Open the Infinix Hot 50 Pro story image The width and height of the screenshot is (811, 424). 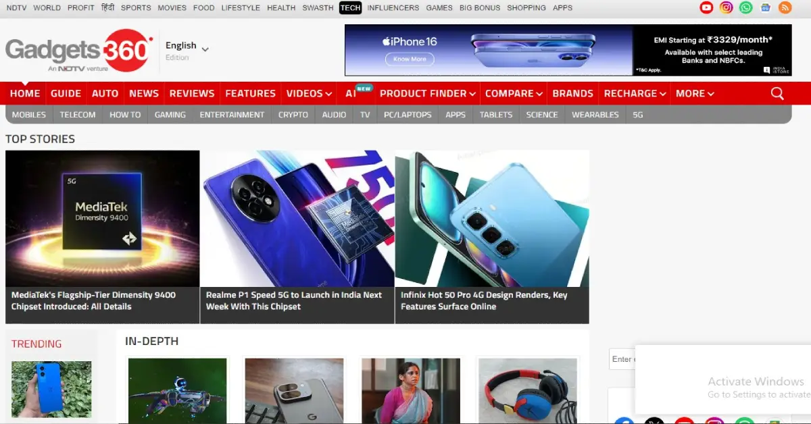492,219
